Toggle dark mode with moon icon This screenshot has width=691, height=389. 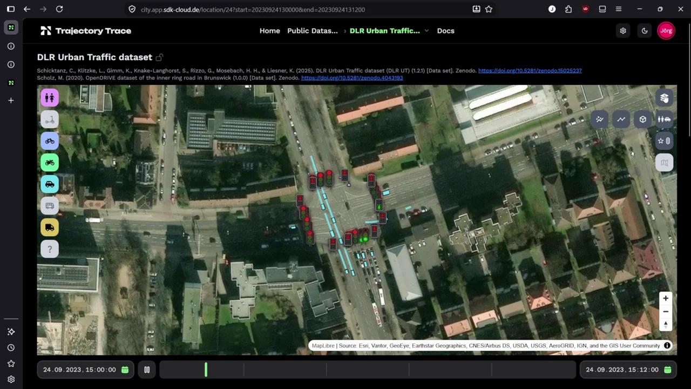pyautogui.click(x=645, y=31)
